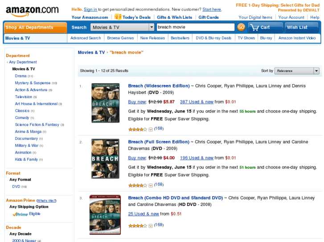
Task: Filter by DVD format
Action: tap(16, 186)
